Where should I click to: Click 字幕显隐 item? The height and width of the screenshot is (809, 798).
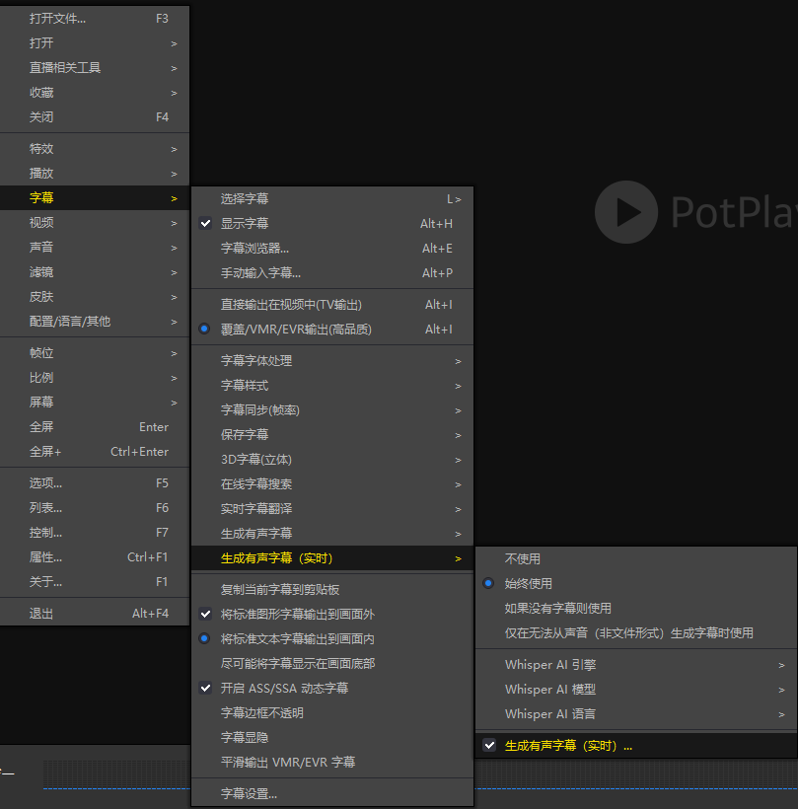332,737
